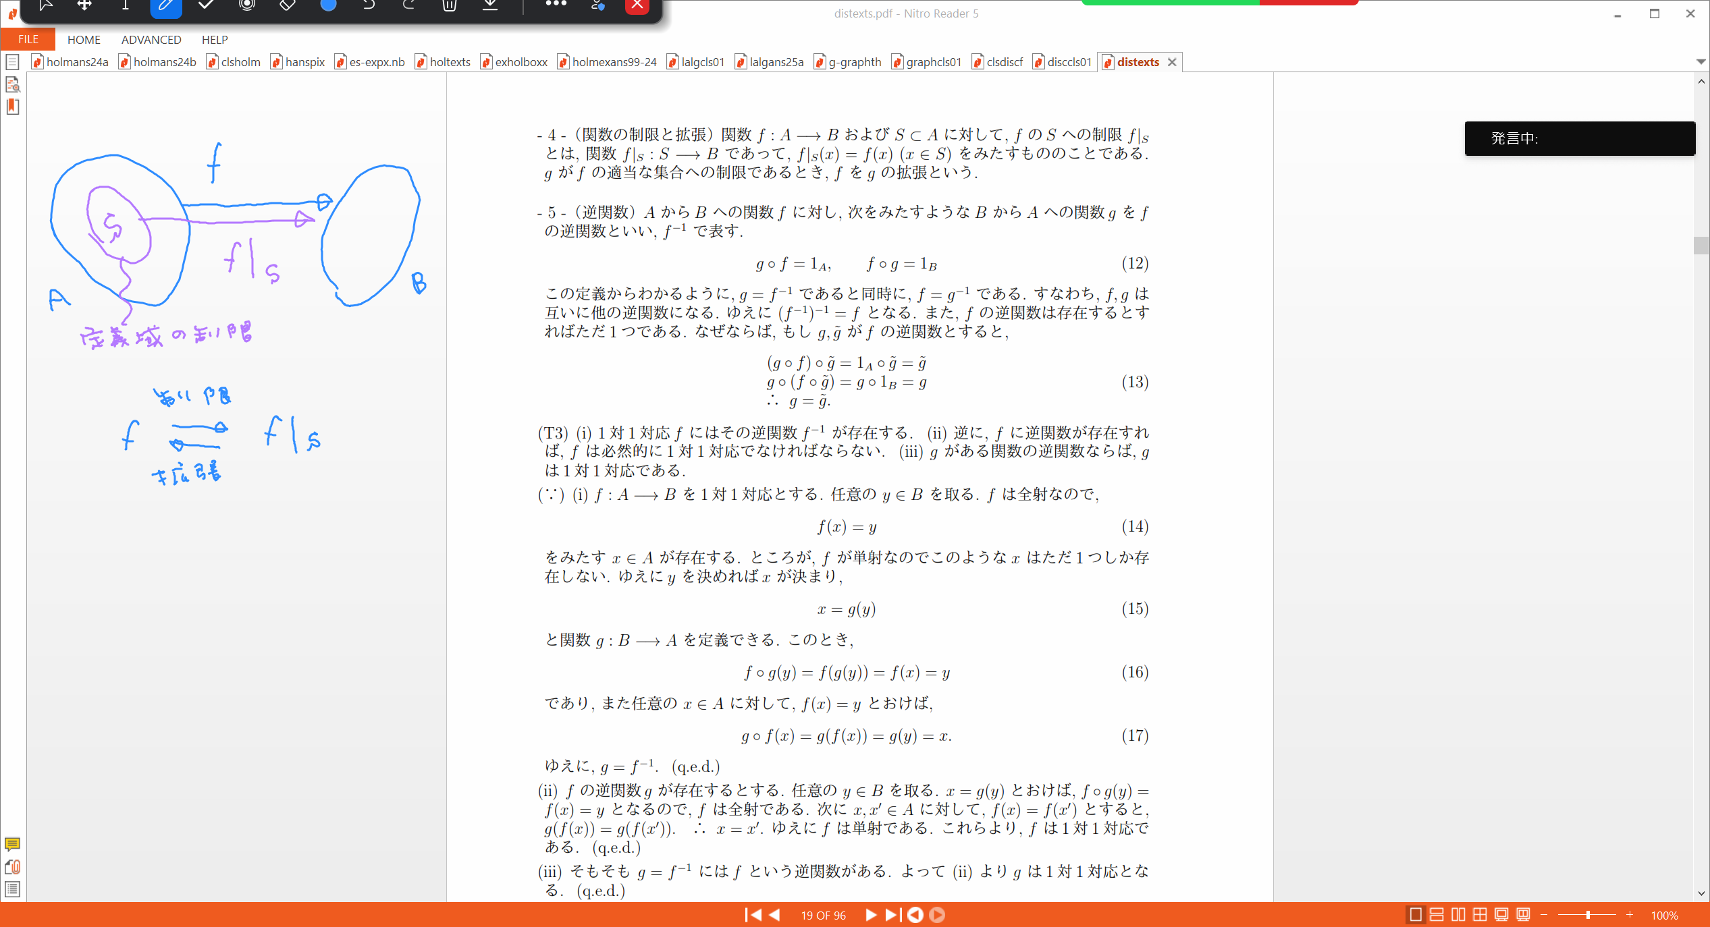The height and width of the screenshot is (927, 1710).
Task: Zoom in with the plus button
Action: pyautogui.click(x=1630, y=915)
